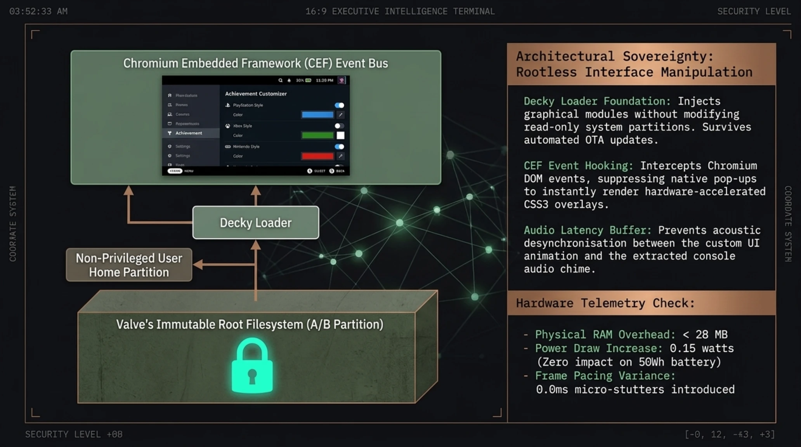Screen dimensions: 801x447
Task: Click the pill-shaped MENU button in the footer
Action: [175, 171]
